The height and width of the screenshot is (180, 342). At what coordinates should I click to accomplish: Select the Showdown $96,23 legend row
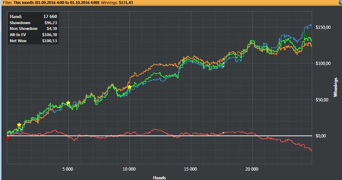(33, 22)
